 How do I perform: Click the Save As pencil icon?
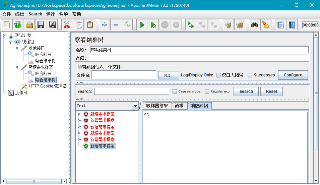tap(52, 25)
